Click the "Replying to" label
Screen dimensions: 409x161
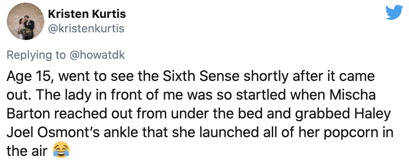coord(36,55)
